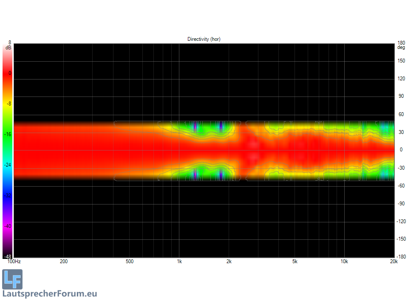The width and height of the screenshot is (408, 301).
Task: Click the 'dB' unit label at top left
Action: (8, 48)
